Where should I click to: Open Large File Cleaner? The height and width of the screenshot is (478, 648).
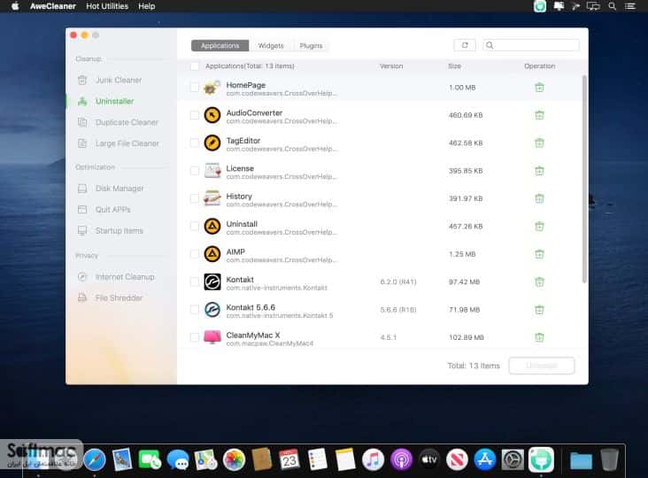119,143
